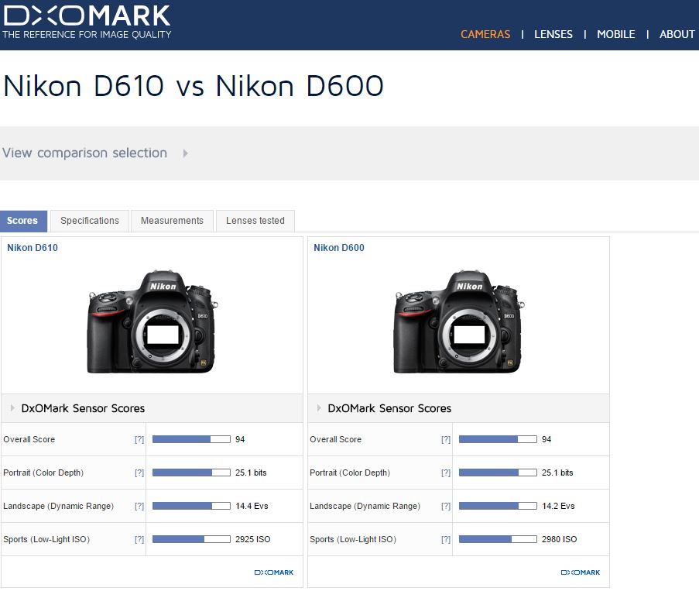Image resolution: width=699 pixels, height=598 pixels.
Task: Click D610 Overall Score progress bar
Action: point(191,439)
